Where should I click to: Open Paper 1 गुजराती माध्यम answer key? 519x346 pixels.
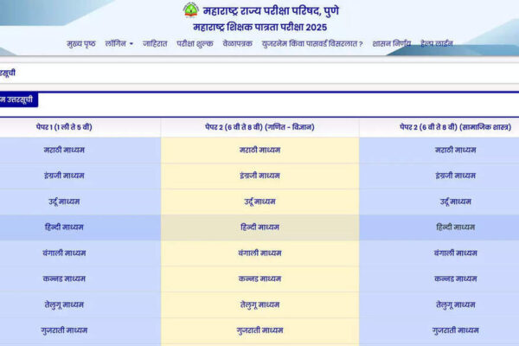[x=64, y=330]
